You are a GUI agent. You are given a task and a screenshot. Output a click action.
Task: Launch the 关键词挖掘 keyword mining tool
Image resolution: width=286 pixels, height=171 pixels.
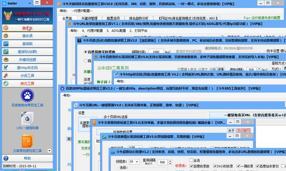[27, 60]
